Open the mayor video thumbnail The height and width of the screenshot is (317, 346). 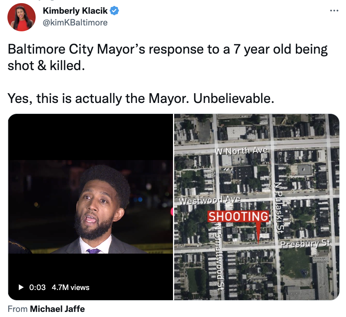[90, 207]
